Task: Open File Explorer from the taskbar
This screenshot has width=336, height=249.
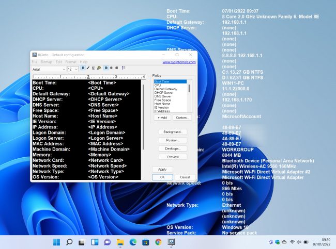Action: pos(120,242)
